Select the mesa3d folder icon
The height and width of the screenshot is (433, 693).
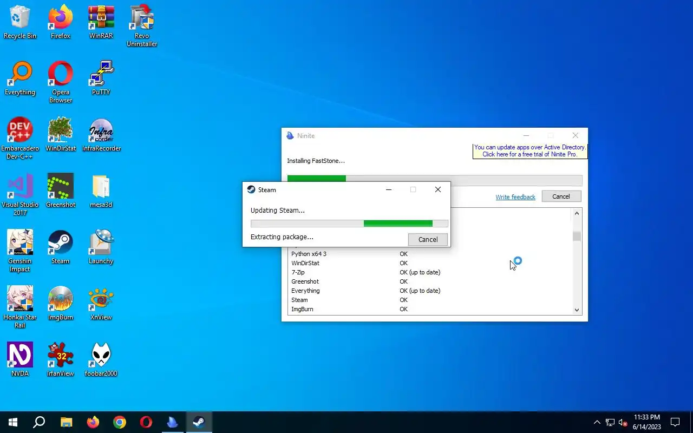coord(101,191)
